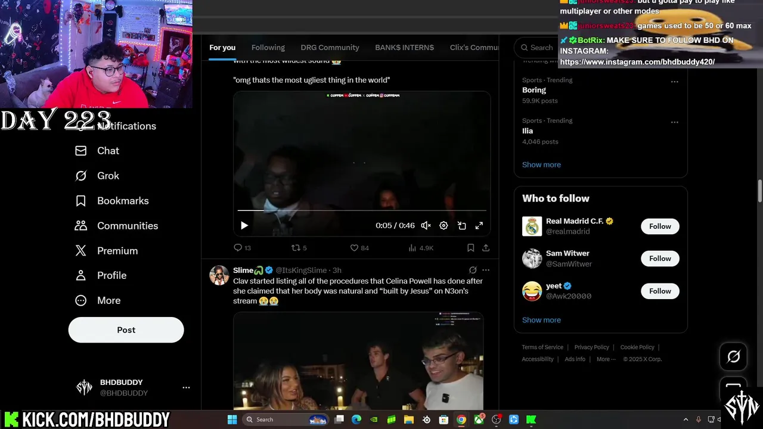Open video settings gear
763x429 pixels.
click(x=443, y=225)
